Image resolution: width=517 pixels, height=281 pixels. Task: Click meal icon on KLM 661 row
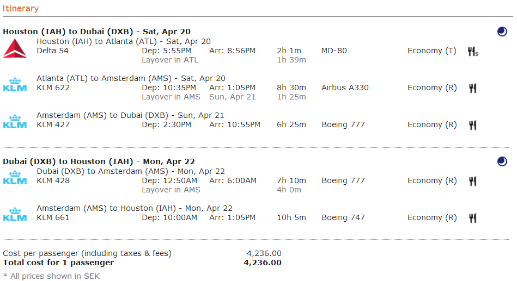[472, 218]
